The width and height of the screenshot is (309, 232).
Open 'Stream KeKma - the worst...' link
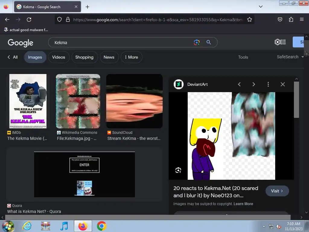pyautogui.click(x=134, y=138)
